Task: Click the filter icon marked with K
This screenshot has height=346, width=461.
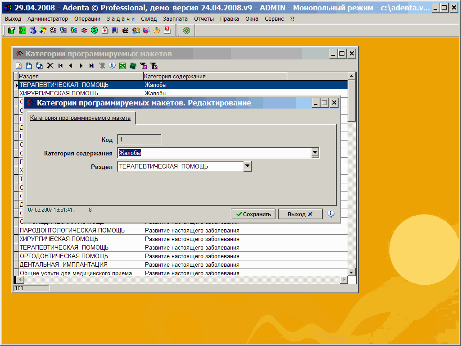Action: pyautogui.click(x=143, y=66)
